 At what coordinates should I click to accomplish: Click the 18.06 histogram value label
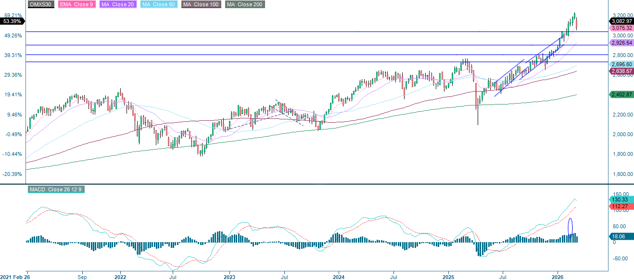point(621,235)
